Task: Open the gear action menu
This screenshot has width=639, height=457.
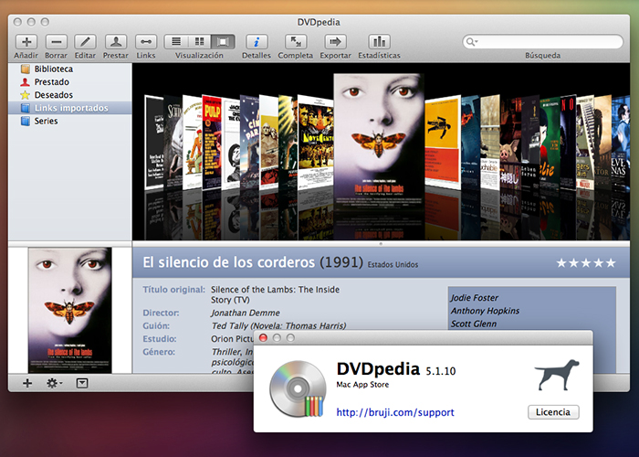Action: pos(54,383)
